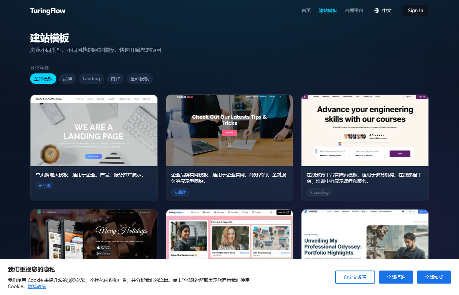Click the TuringFlow logo
This screenshot has width=459, height=295.
click(48, 10)
